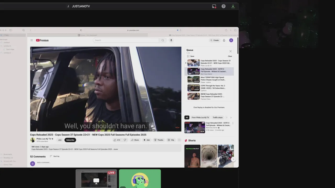Play Most TERRIFYING High Speed Police Chases

(209, 80)
